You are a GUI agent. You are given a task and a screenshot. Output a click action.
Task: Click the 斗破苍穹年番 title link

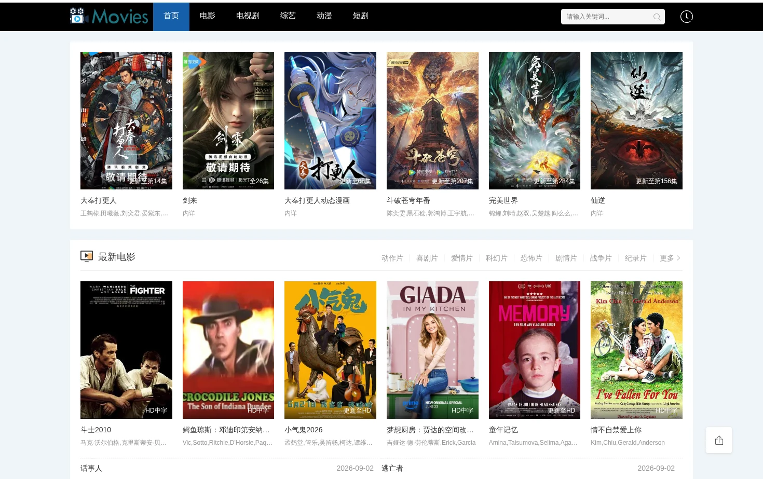(x=408, y=200)
